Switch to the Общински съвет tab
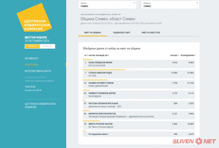This screenshot has width=219, height=148. 122,33
